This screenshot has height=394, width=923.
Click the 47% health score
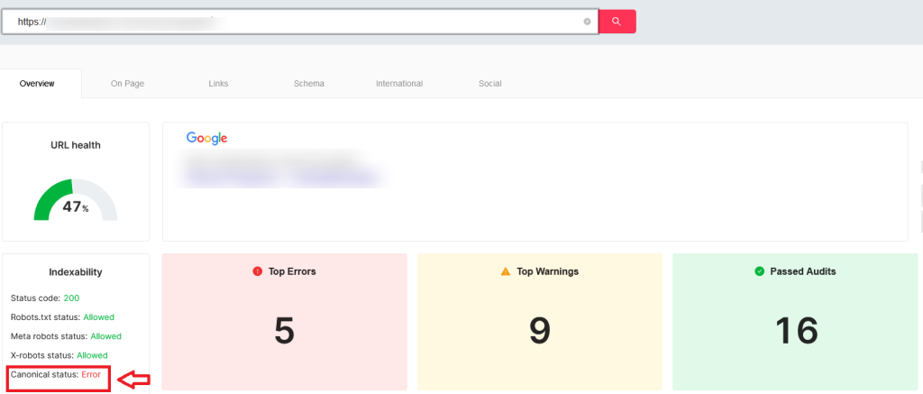click(x=76, y=206)
